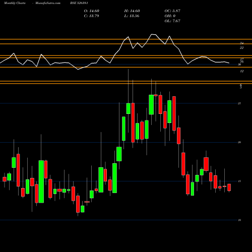Click the 24 indicator axis label

(x=241, y=43)
